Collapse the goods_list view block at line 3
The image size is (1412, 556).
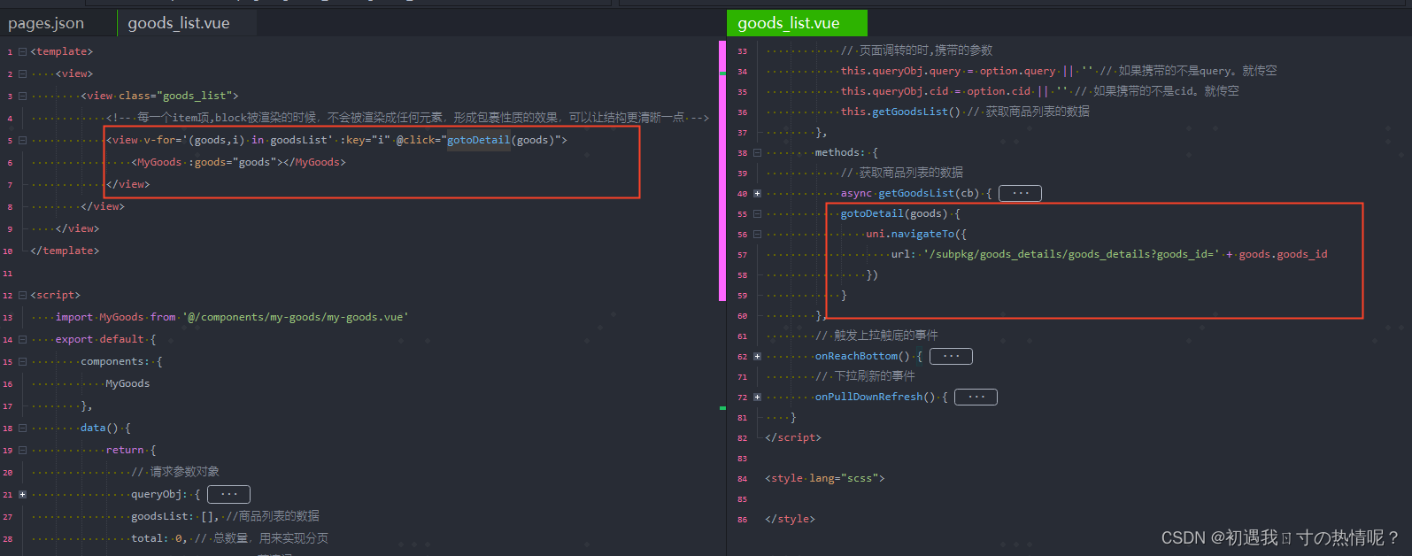(22, 97)
